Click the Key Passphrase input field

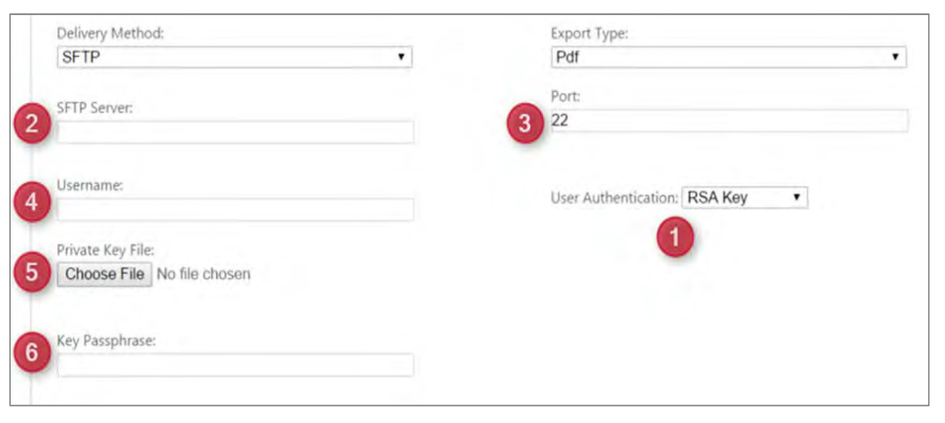pyautogui.click(x=236, y=364)
